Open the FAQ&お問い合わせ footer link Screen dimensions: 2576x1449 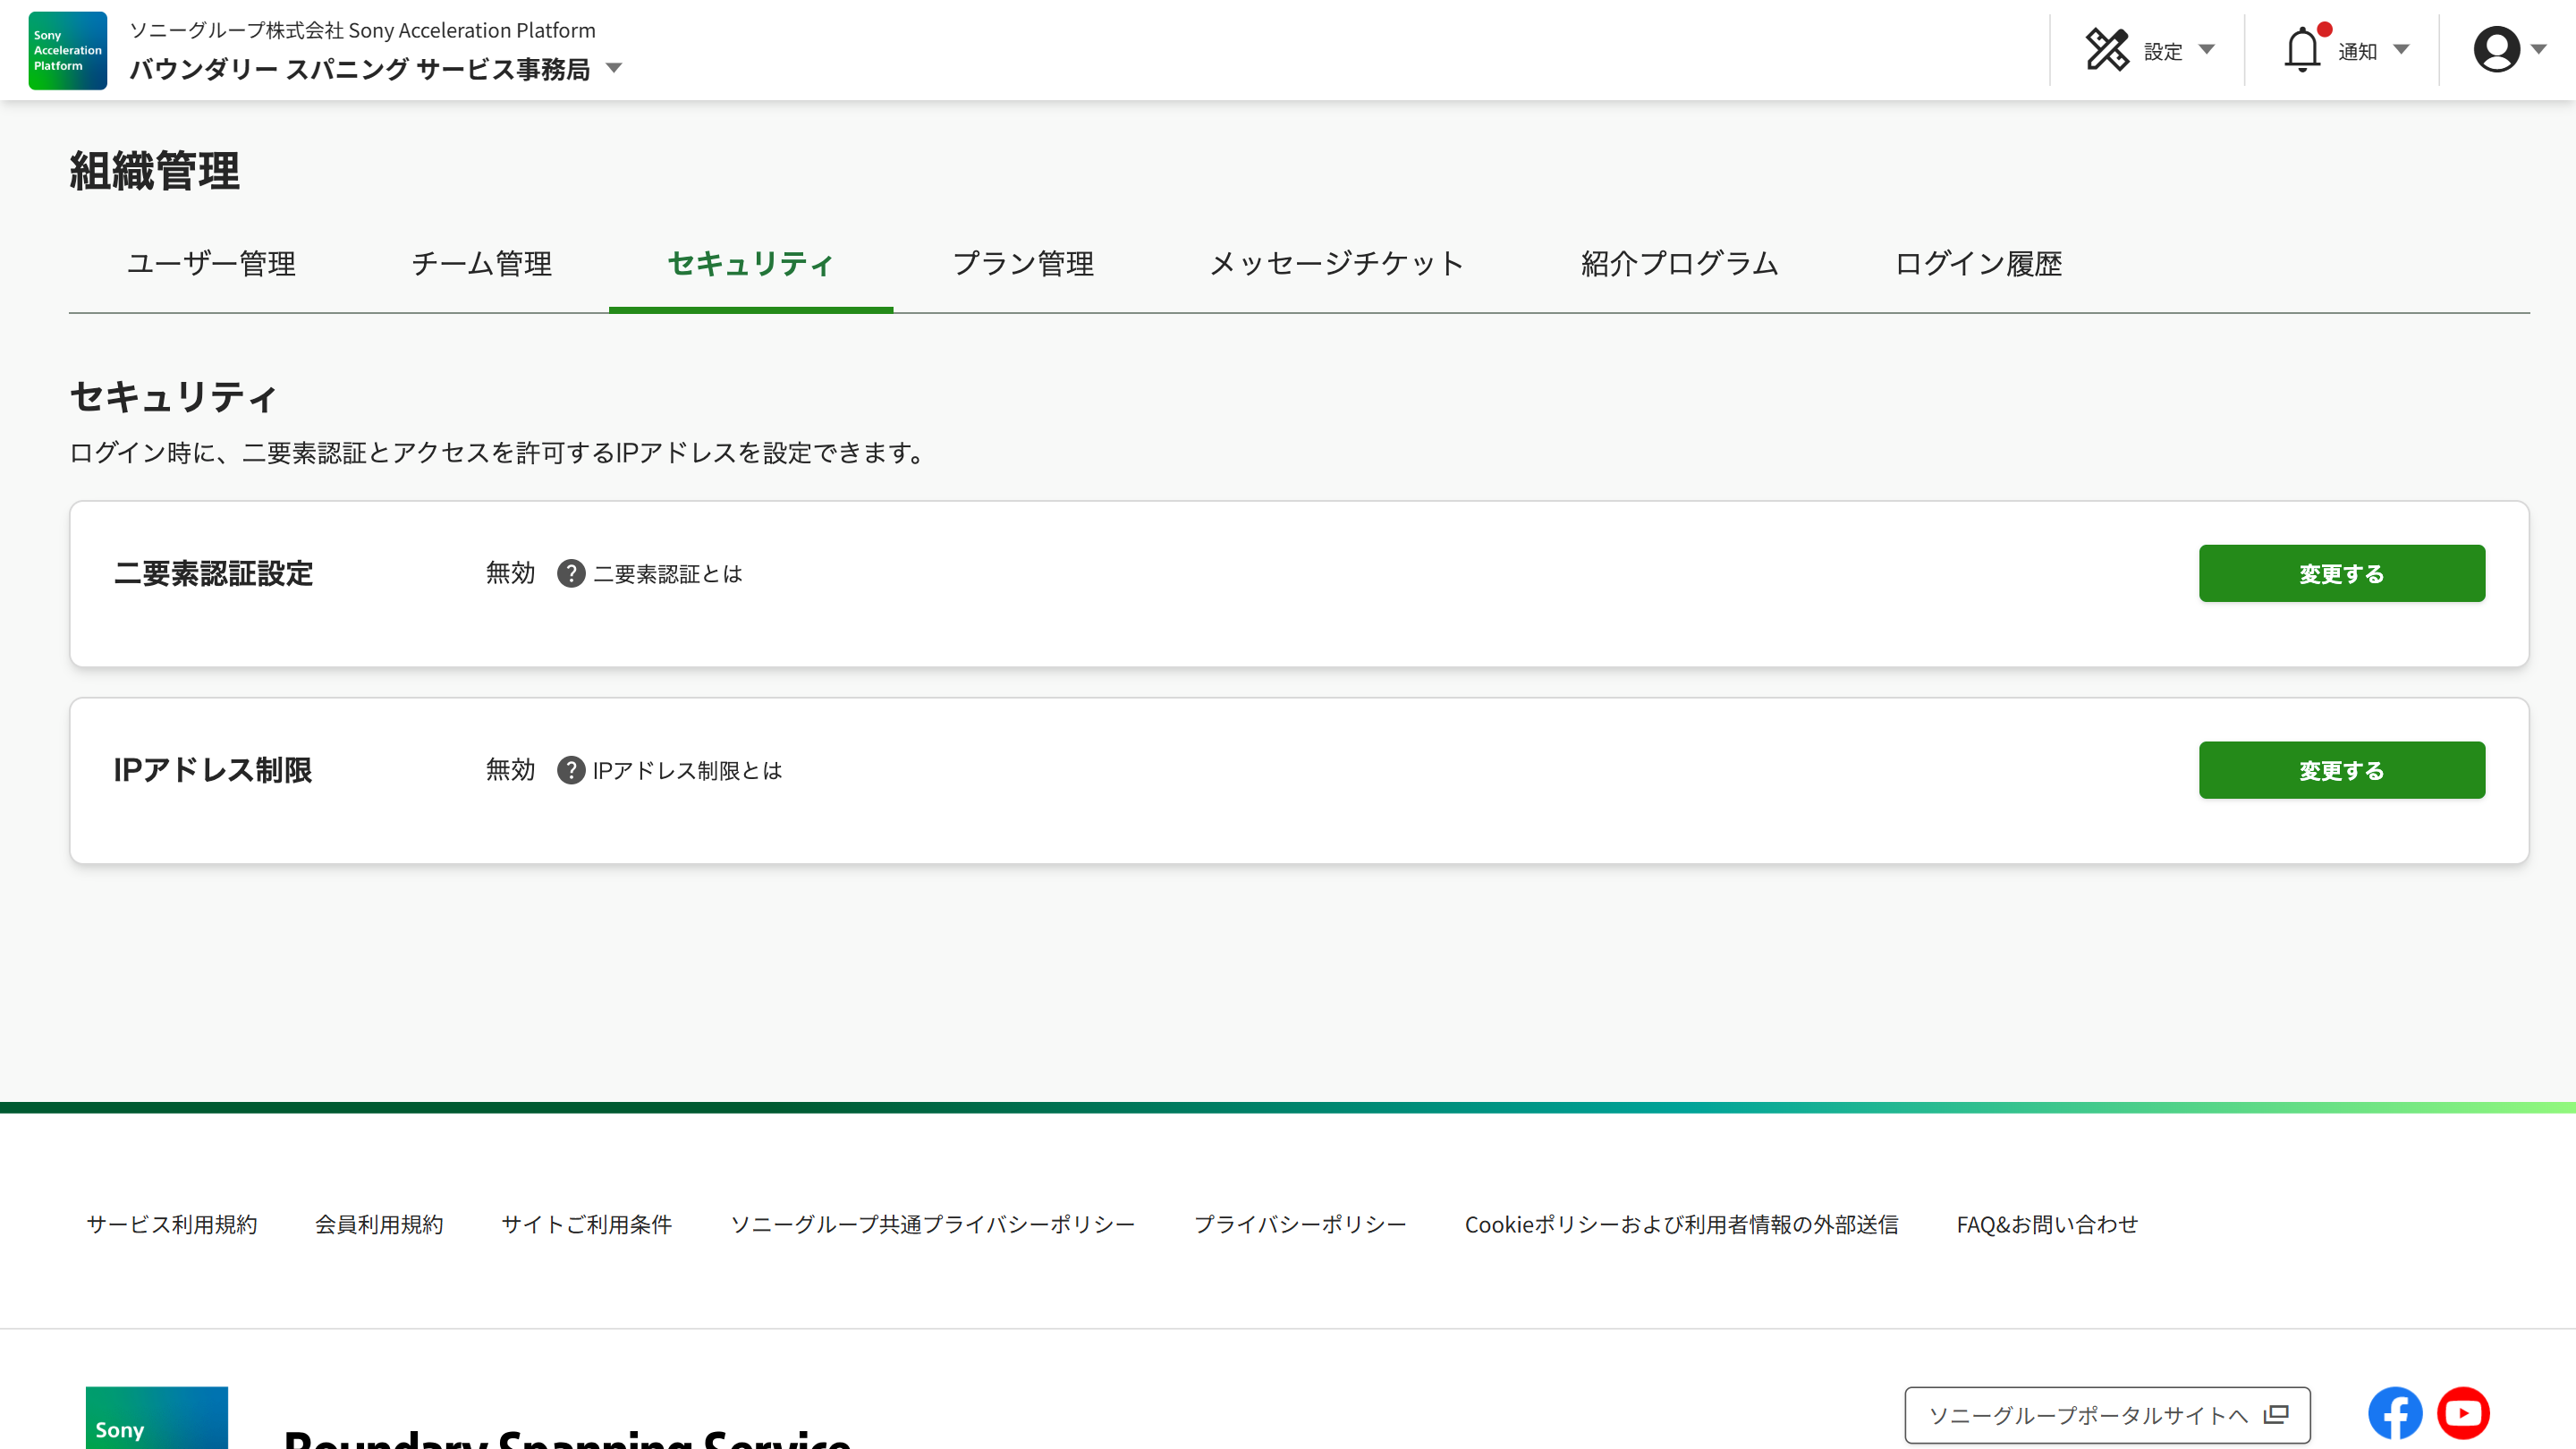point(2046,1225)
